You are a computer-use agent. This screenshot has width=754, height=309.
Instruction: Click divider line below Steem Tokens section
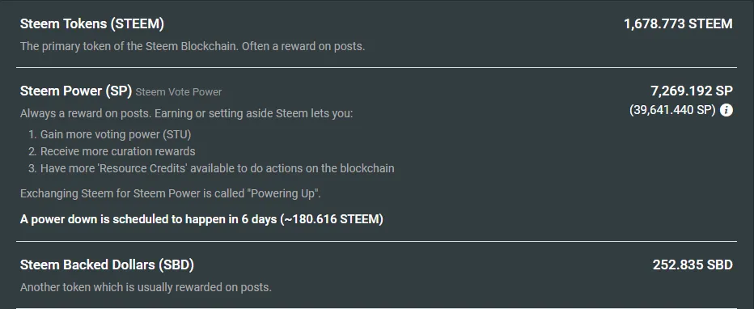point(376,67)
